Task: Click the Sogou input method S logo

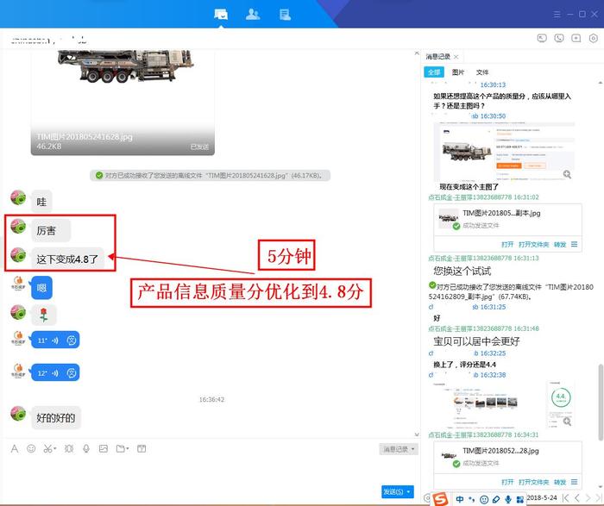Action: [x=439, y=498]
